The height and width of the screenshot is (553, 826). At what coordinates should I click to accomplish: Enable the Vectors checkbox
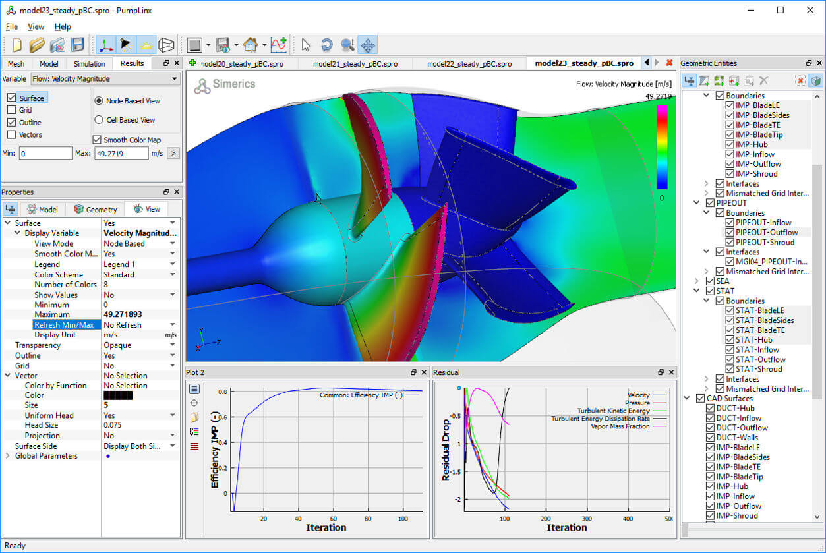point(11,134)
